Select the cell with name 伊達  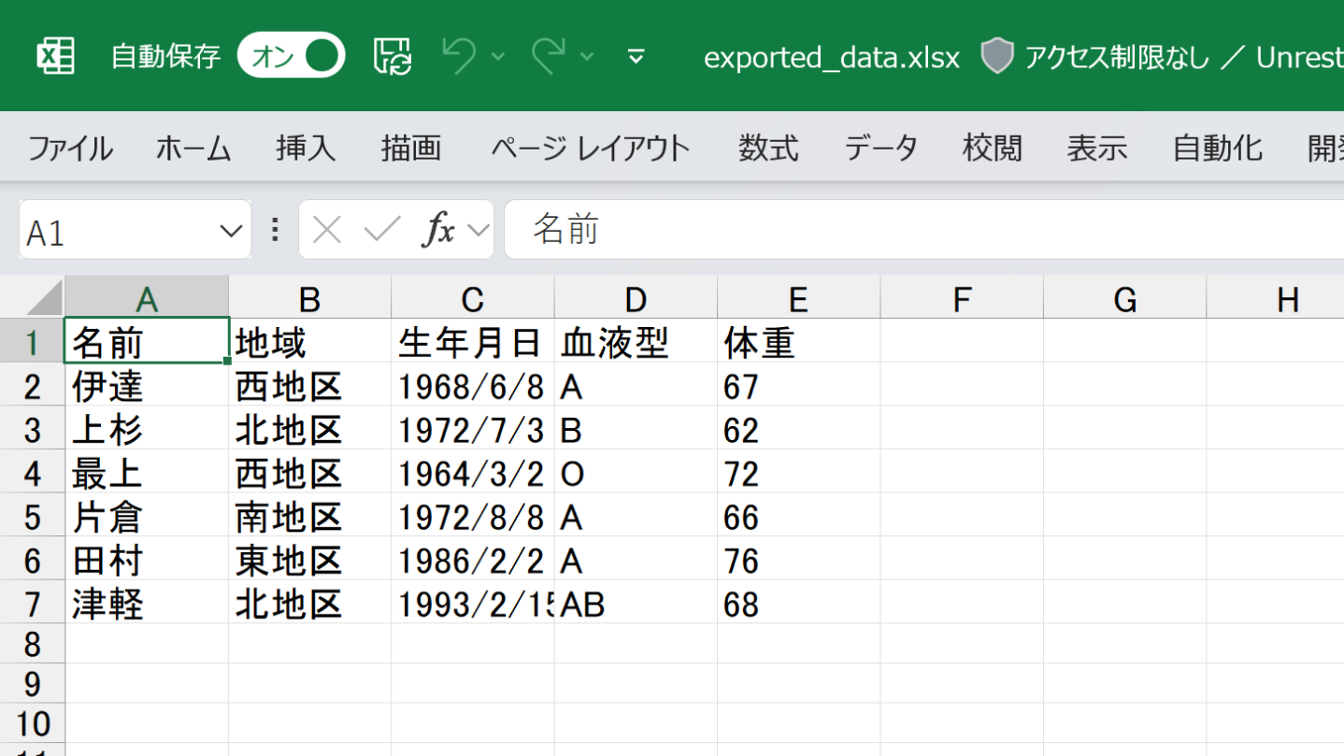(x=147, y=385)
